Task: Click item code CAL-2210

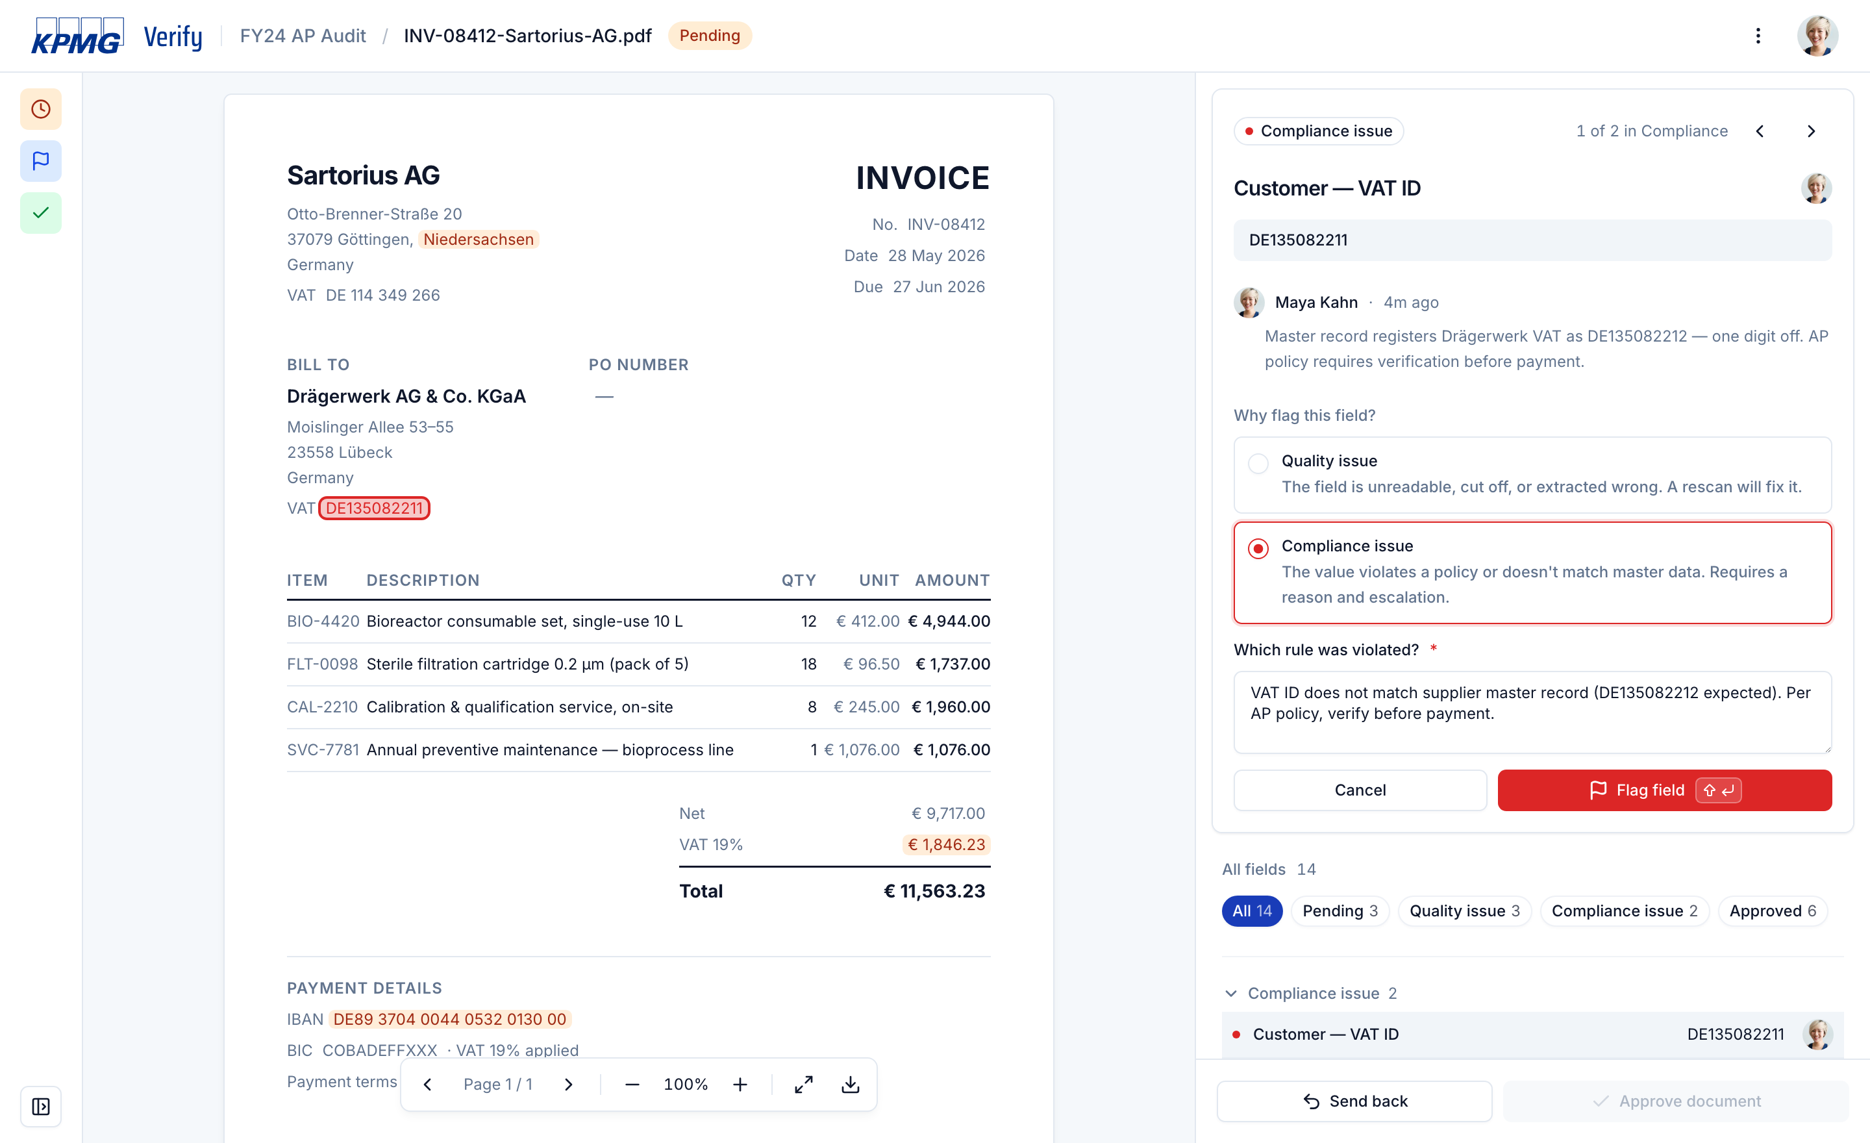Action: pos(322,707)
